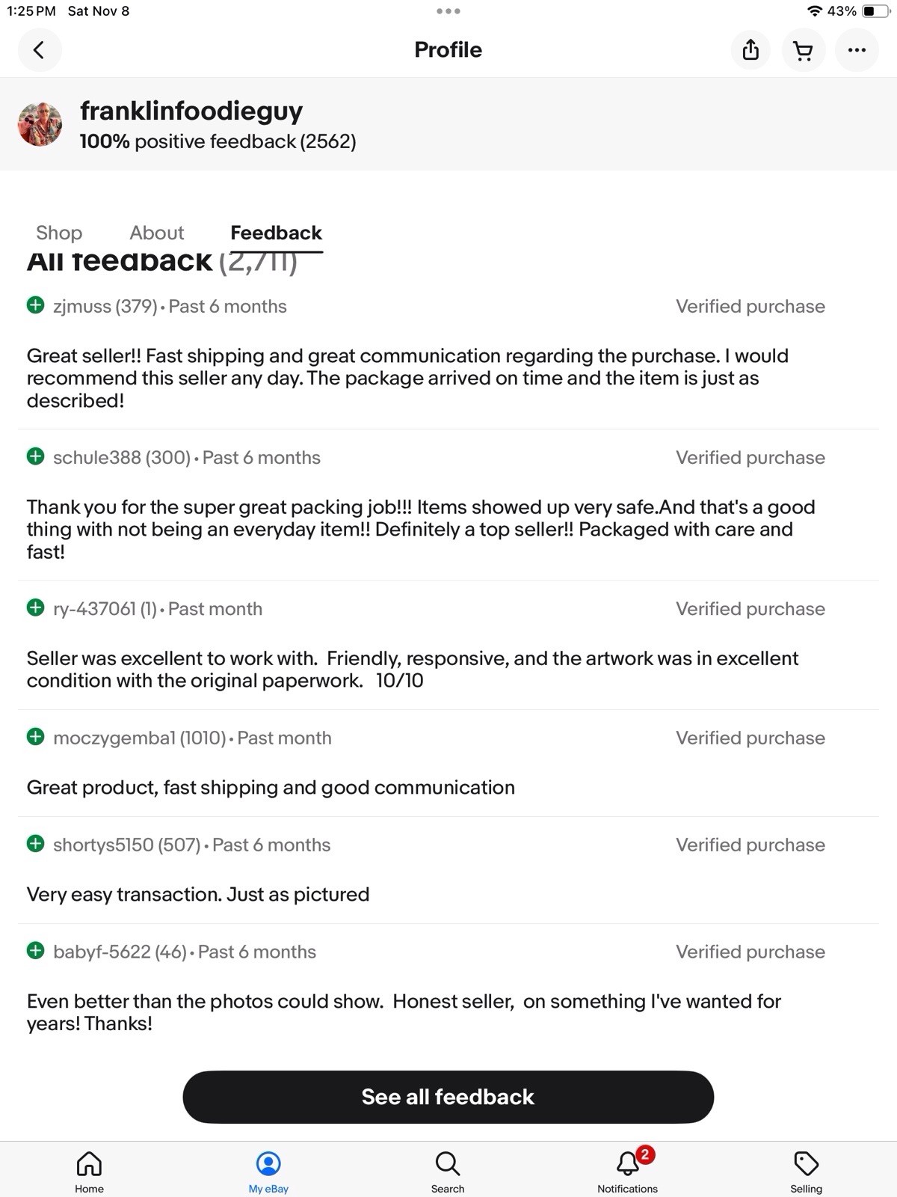Open franklinfoodieguy's profile picture
The width and height of the screenshot is (897, 1197).
tap(40, 124)
